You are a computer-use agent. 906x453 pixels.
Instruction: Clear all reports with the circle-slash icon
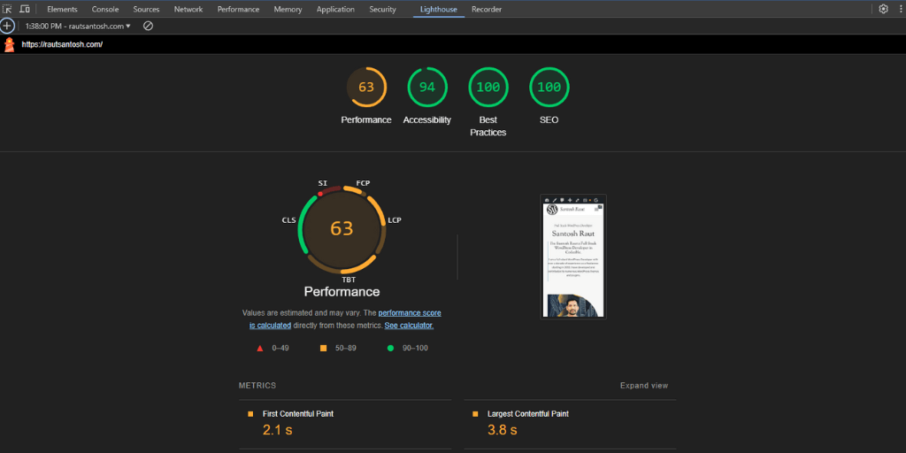(148, 26)
